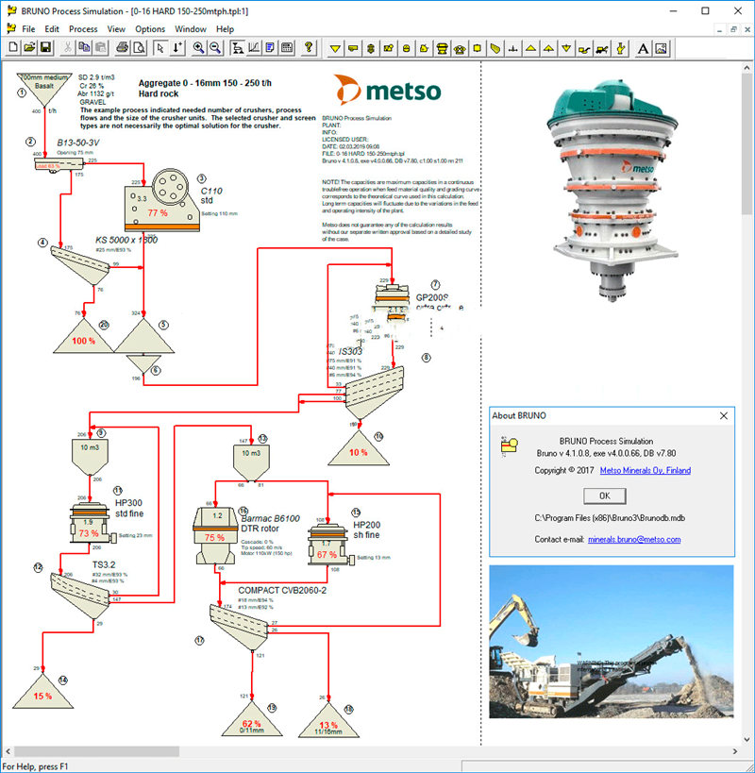Open the gradation curve graph icon
755x773 pixels.
[x=254, y=48]
